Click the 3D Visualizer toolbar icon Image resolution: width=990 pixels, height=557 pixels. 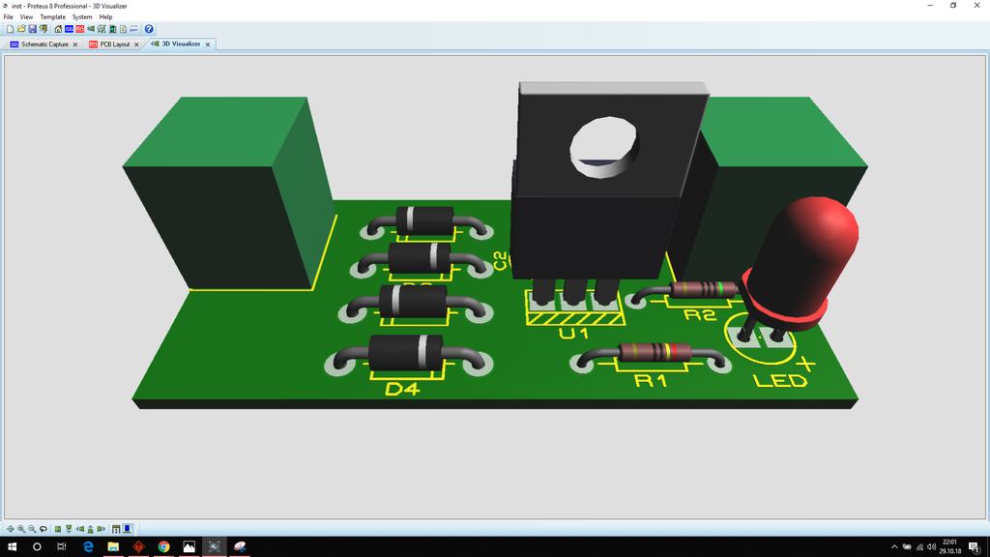(x=91, y=29)
